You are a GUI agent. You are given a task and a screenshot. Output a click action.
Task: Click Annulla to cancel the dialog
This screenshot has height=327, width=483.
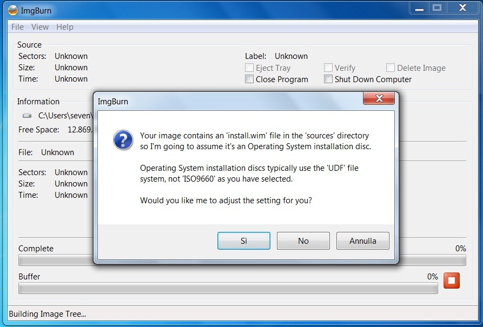click(x=362, y=241)
